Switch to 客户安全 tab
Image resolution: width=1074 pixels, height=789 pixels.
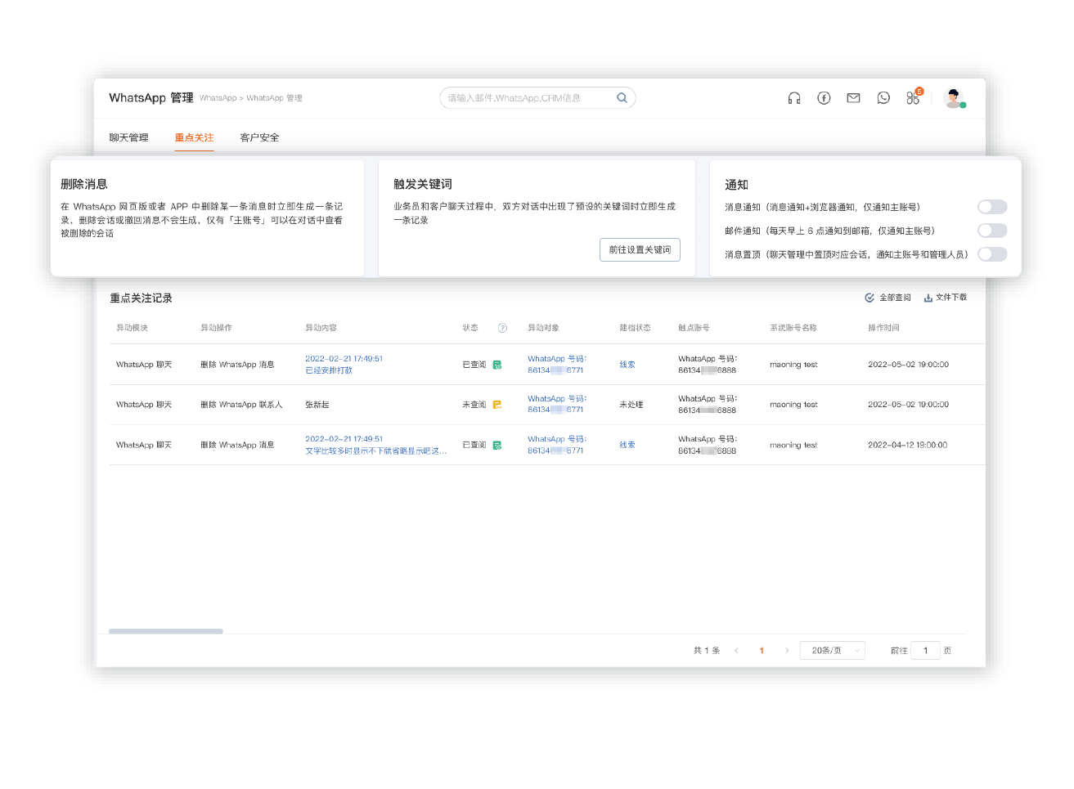[x=259, y=137]
